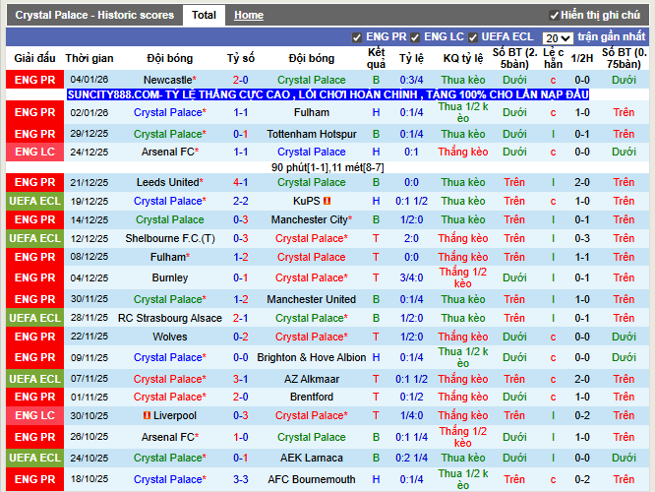Screen dimensions: 655x492
Task: Uncheck the ENG LC league filter
Action: coord(415,37)
